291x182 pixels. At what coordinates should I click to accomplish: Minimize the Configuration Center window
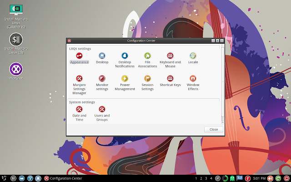[213, 40]
